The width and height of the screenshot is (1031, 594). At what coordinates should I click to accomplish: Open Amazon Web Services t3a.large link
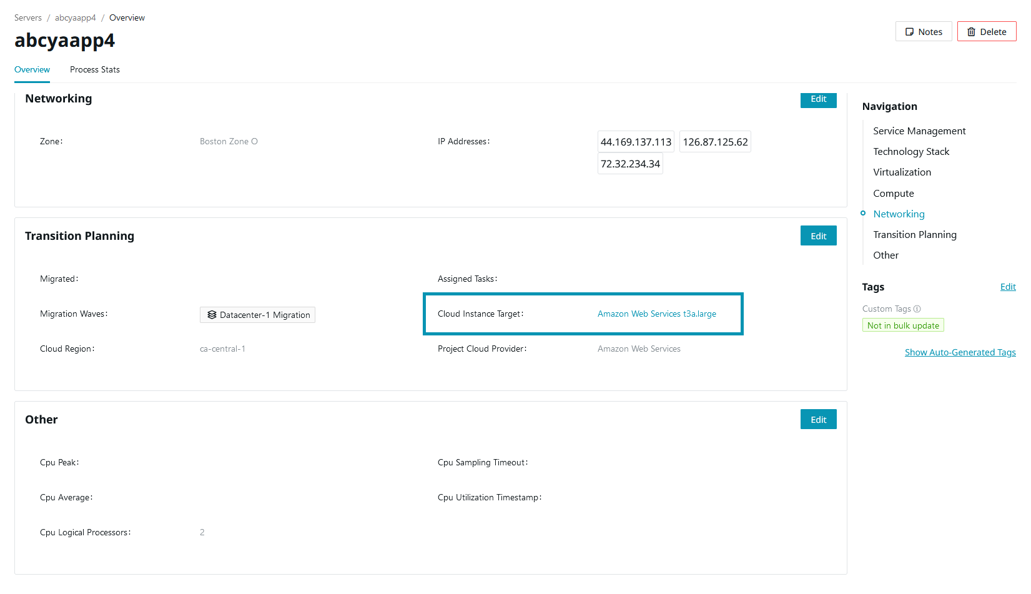click(x=656, y=314)
